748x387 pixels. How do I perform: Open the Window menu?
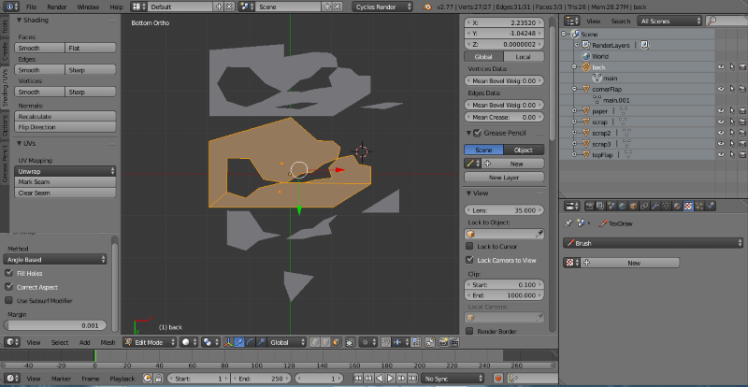88,7
